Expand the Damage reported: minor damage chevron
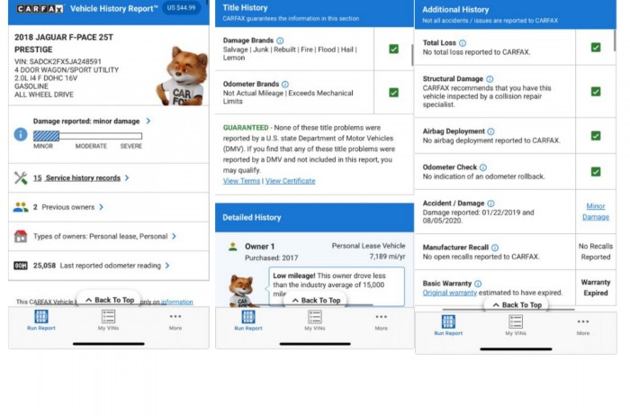Viewport: 630px width, 416px height. coord(148,121)
